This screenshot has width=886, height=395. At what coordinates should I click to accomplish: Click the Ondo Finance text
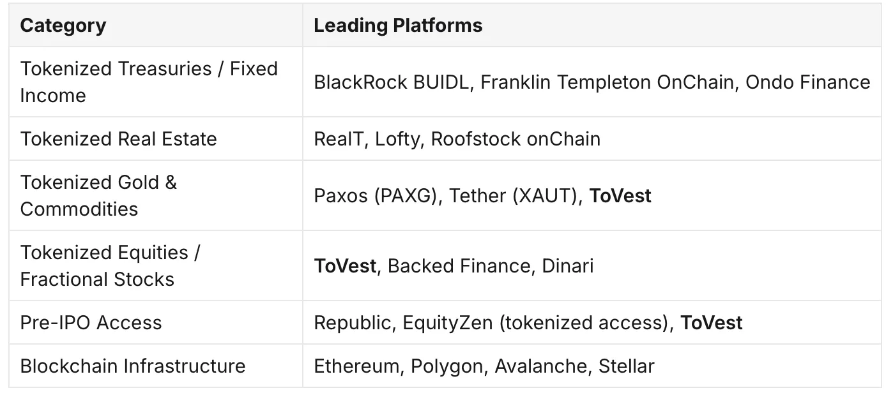coord(807,82)
